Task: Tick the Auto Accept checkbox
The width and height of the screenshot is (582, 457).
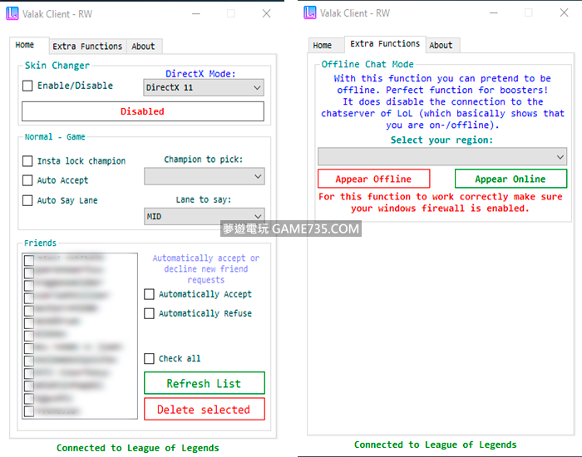Action: coord(27,180)
